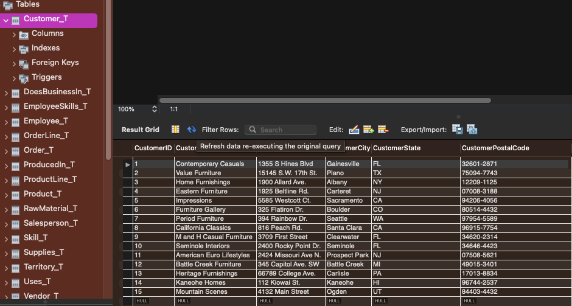Import records from external file
Image resolution: width=572 pixels, height=306 pixels.
coord(472,129)
